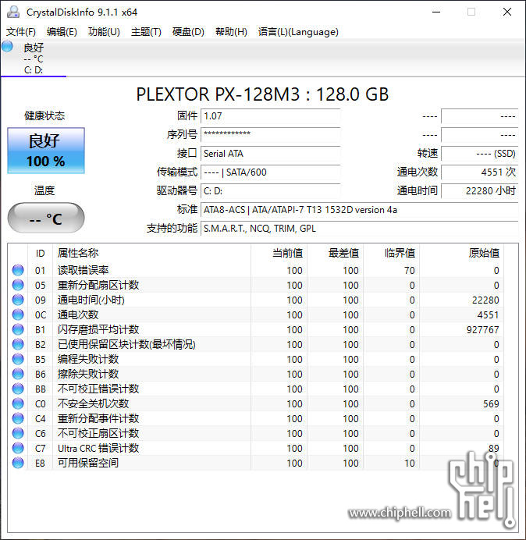Viewport: 526px width, 540px height.
Task: Click status orb for C7 Ultra CRC 错误计数 row
Action: 18,448
